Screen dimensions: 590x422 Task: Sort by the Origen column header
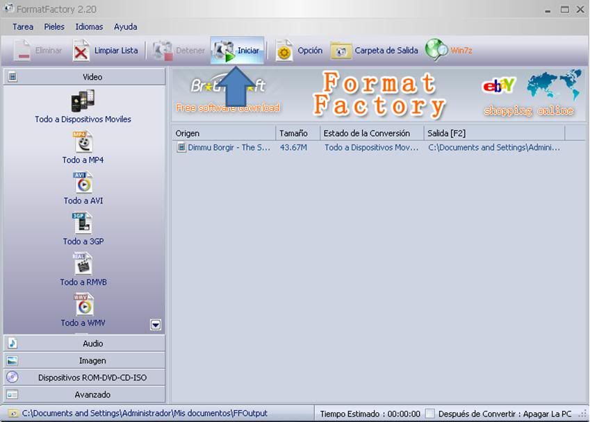(x=224, y=133)
